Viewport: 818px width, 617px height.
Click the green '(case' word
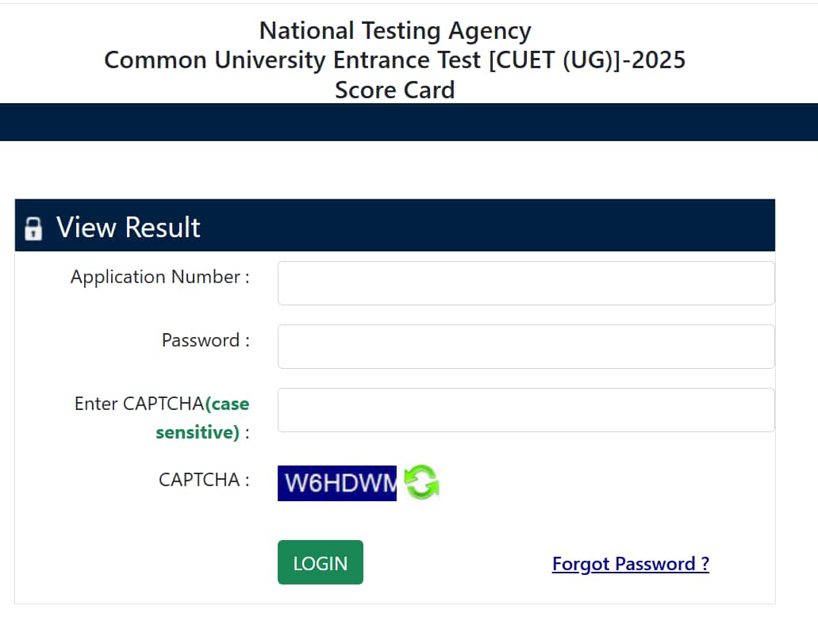pyautogui.click(x=228, y=404)
